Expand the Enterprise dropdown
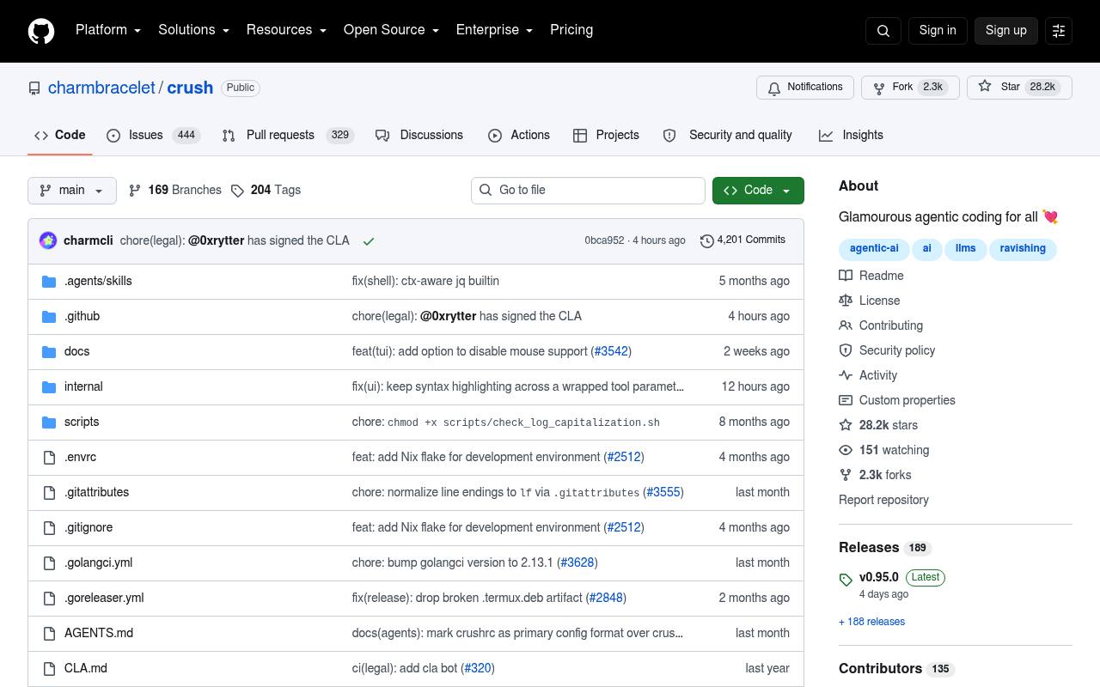Viewport: 1100px width, 687px height. tap(494, 30)
